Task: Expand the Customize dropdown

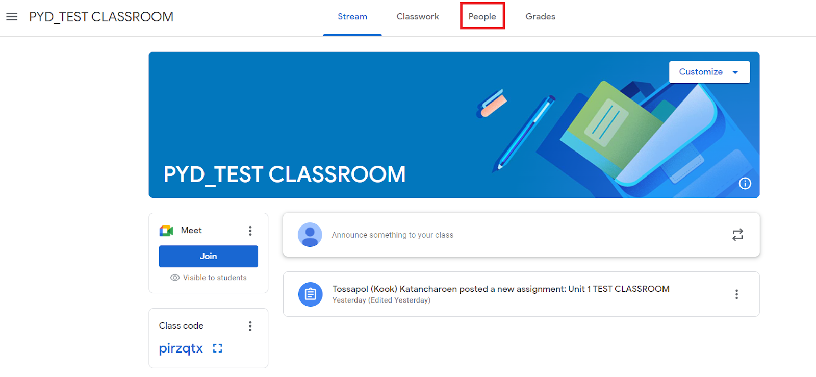Action: pos(709,72)
